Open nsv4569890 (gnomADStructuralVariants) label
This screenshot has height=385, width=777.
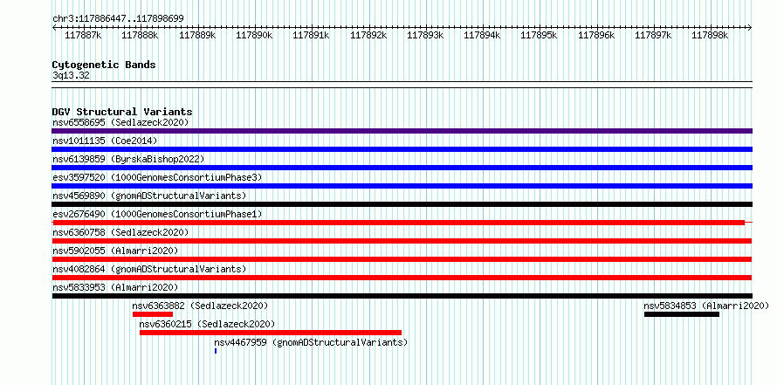[x=149, y=196]
